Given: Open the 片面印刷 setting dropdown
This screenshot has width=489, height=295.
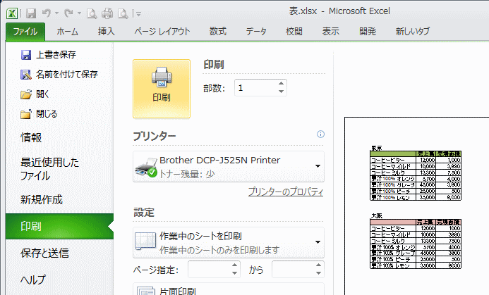Looking at the screenshot, I should [x=229, y=289].
